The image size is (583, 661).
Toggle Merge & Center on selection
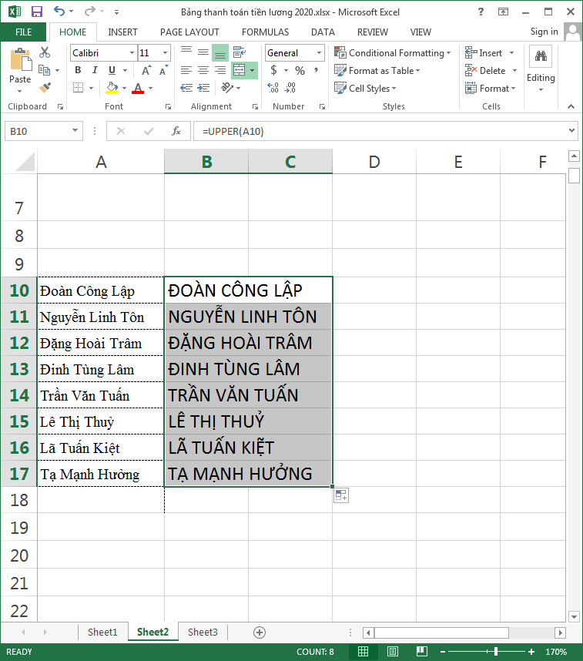240,70
